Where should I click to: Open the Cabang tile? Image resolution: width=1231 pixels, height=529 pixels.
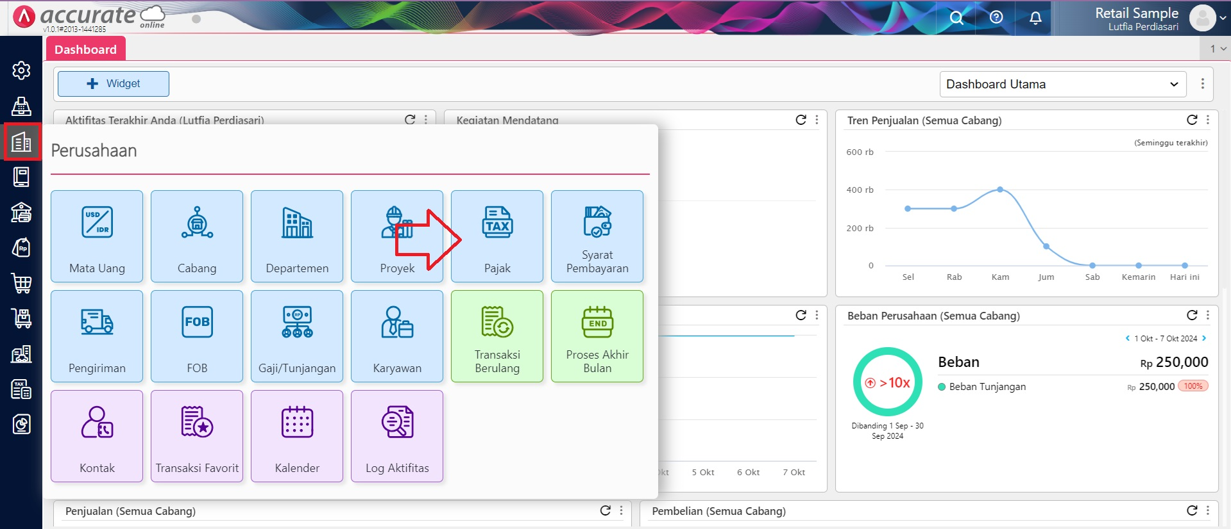tap(197, 236)
